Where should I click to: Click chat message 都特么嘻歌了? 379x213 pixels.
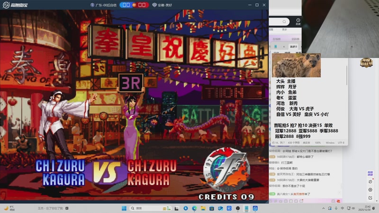point(305,157)
